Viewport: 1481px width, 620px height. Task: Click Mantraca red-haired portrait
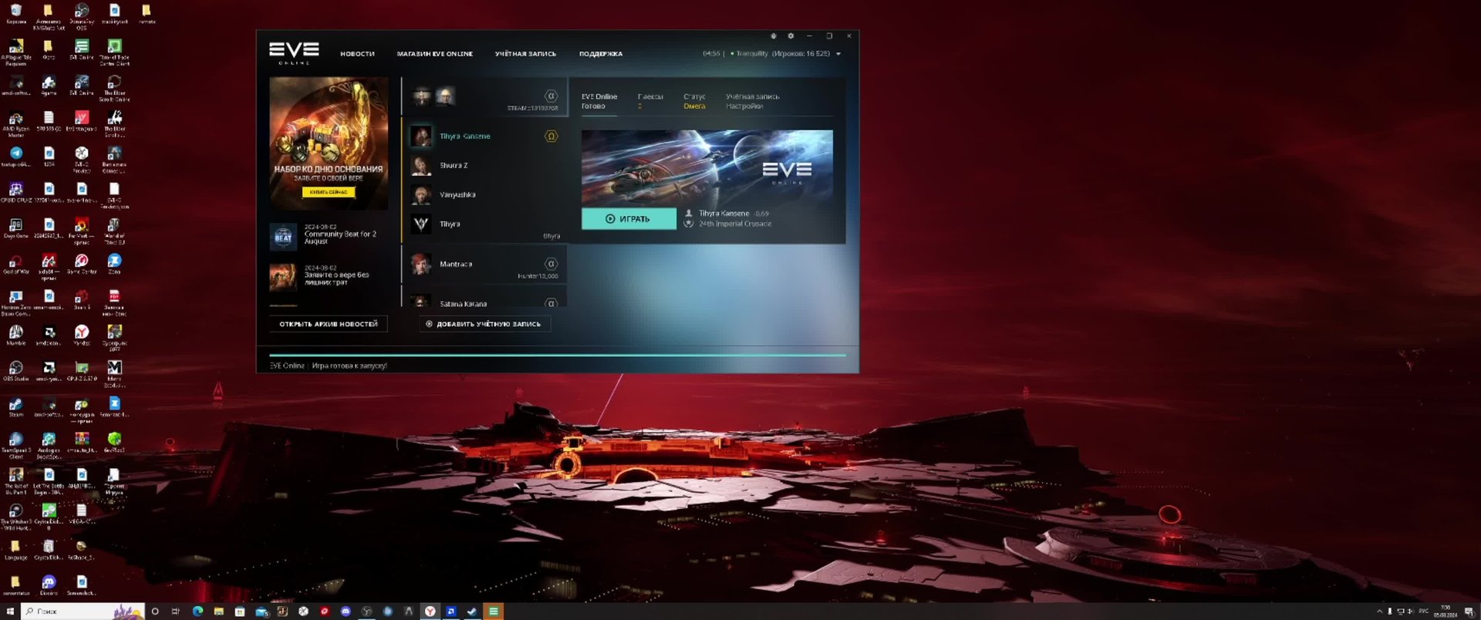click(x=421, y=265)
